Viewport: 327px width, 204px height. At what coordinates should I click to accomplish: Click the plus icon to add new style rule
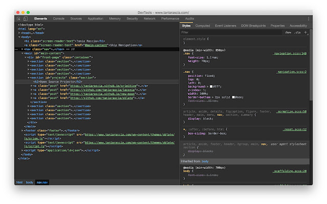tap(306, 32)
